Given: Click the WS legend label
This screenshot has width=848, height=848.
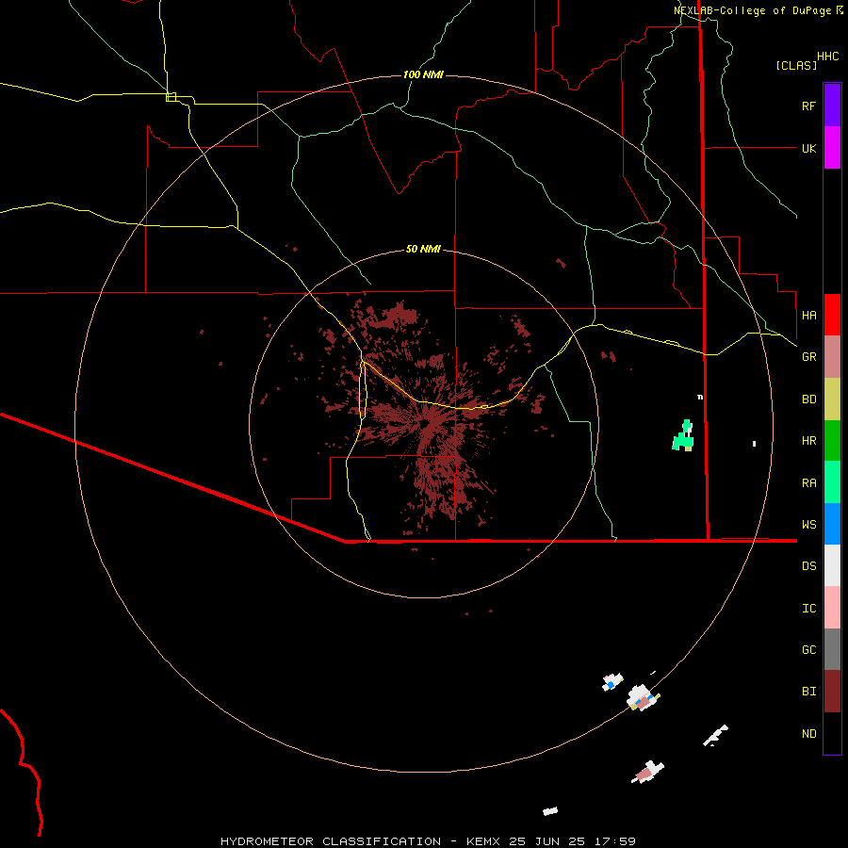Looking at the screenshot, I should point(808,524).
